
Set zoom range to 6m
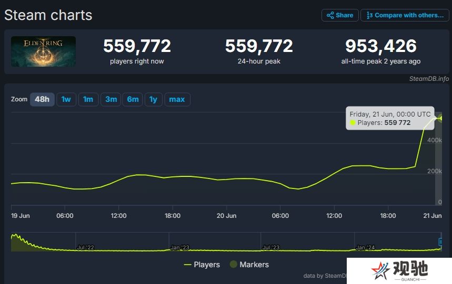(133, 99)
